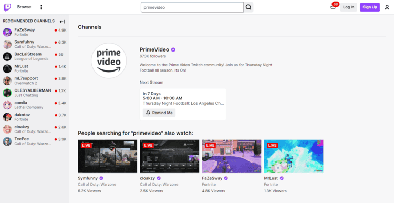
Task: Open the user account icon
Action: pyautogui.click(x=387, y=7)
